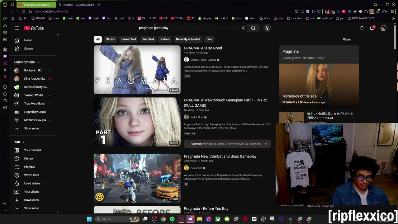This screenshot has height=224, width=398.
Task: Expand the Subscriptions section heading
Action: coord(27,62)
